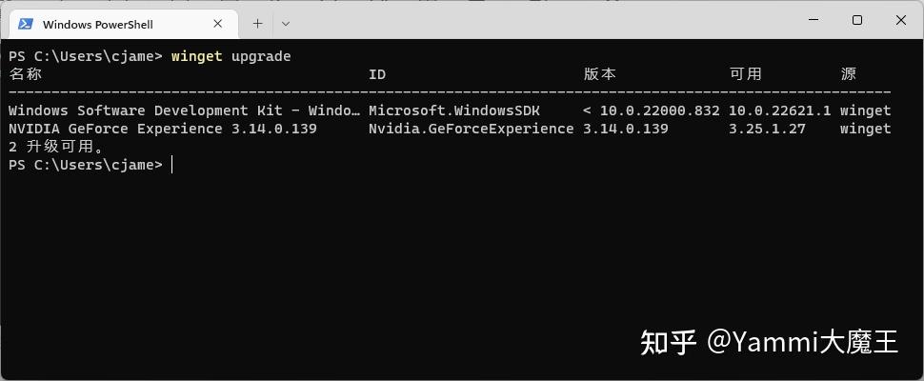Click the Microsoft.WindowsSDK package ID
This screenshot has height=381, width=924.
(x=454, y=110)
